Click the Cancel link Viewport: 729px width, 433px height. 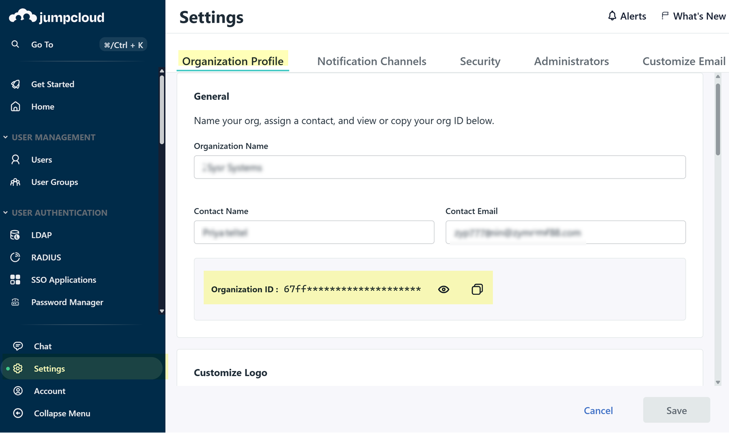598,411
